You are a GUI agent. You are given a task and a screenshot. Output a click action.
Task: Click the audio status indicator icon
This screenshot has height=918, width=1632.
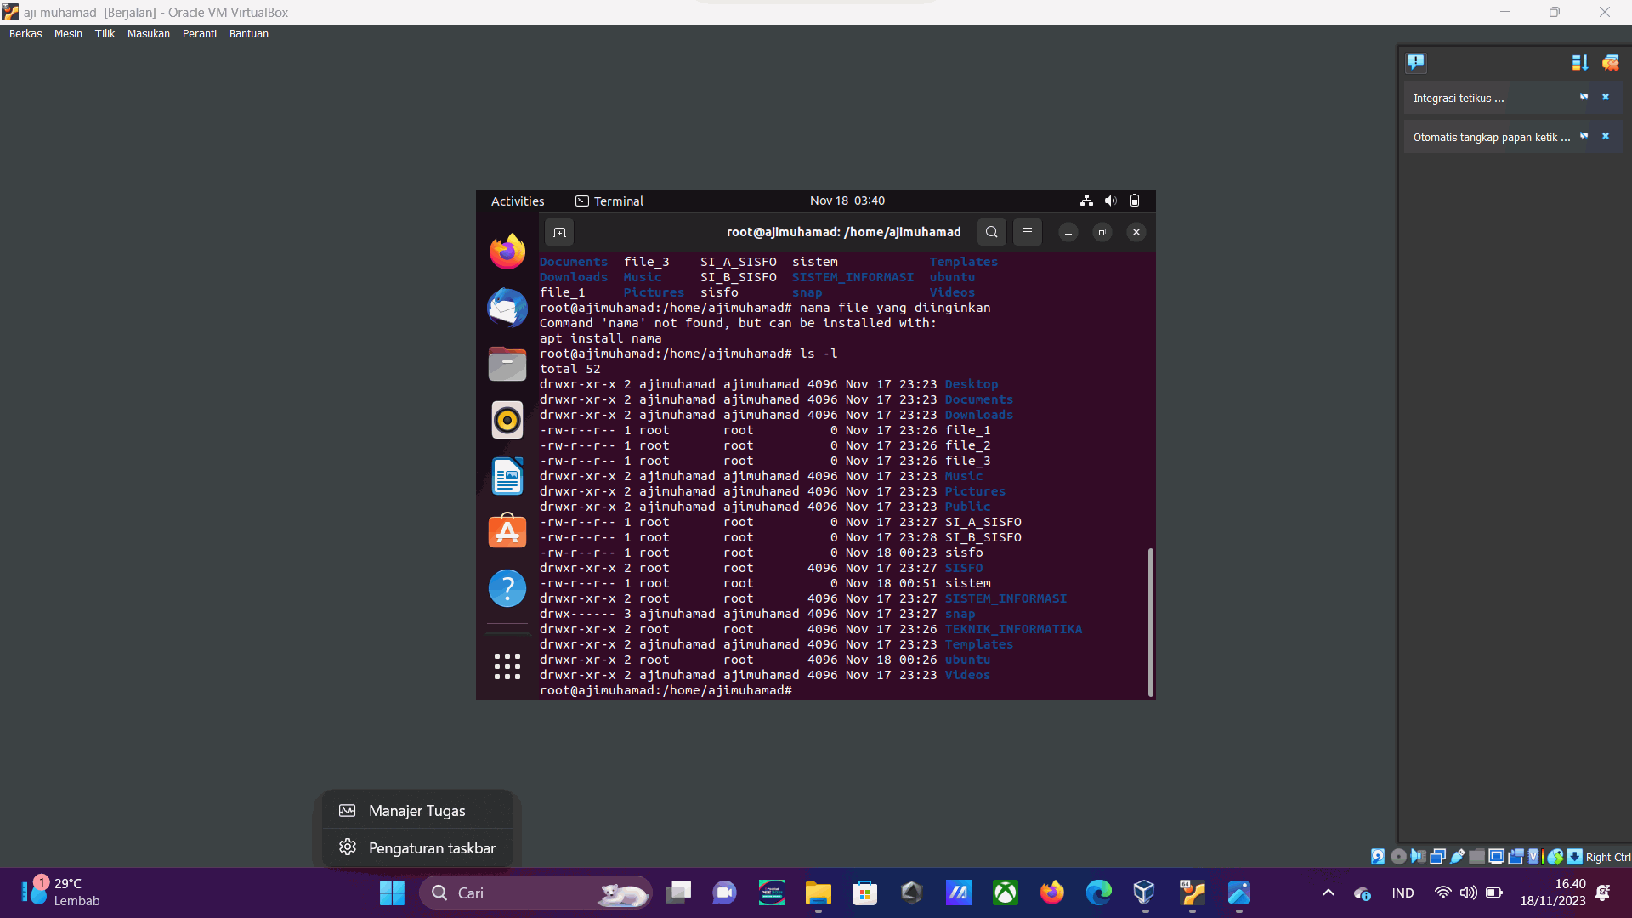coord(1418,857)
